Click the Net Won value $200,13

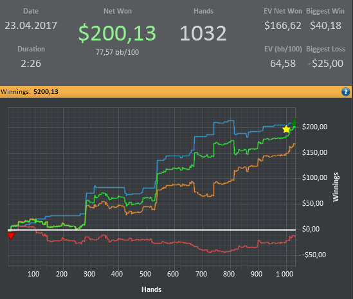(117, 33)
